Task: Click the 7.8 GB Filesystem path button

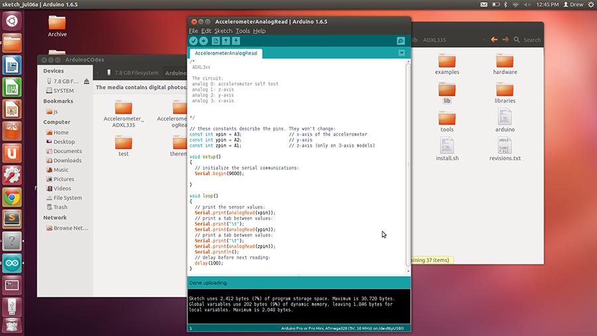Action: 132,73
